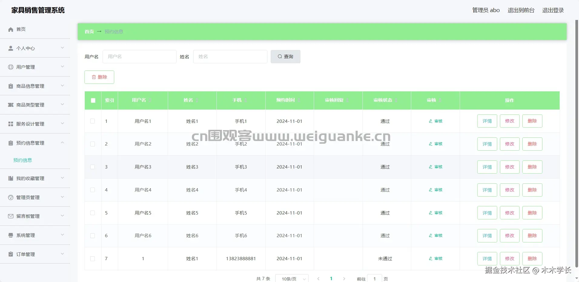The image size is (579, 282).
Task: Click the 查询 search button
Action: 286,57
